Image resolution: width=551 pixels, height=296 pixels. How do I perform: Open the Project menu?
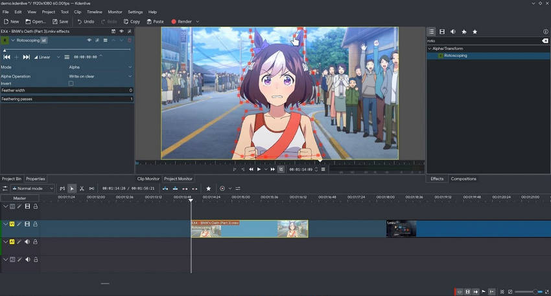coord(49,12)
